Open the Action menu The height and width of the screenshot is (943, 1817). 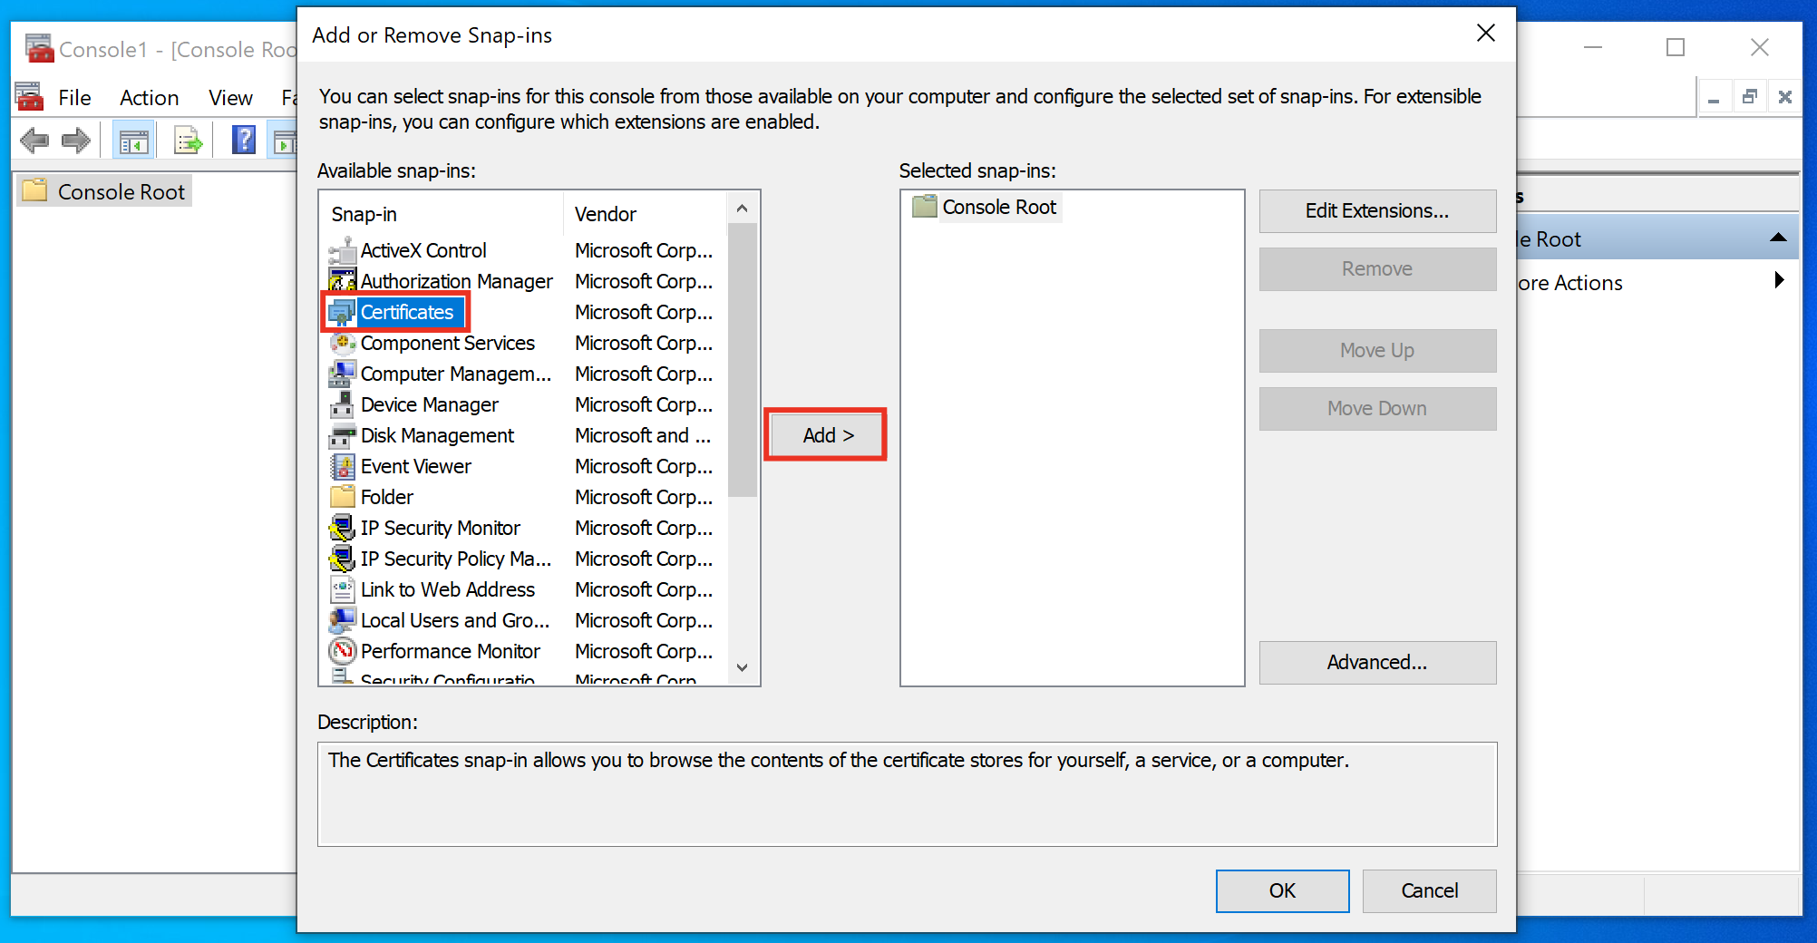tap(149, 98)
